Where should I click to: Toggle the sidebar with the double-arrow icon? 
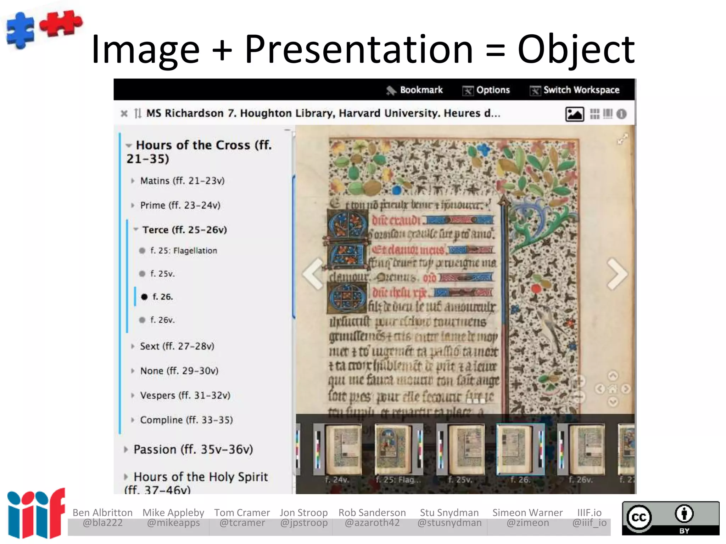pos(138,113)
